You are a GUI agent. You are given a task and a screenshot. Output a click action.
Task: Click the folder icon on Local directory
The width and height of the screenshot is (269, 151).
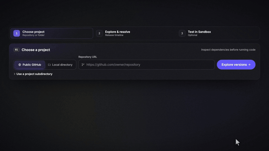point(49,65)
